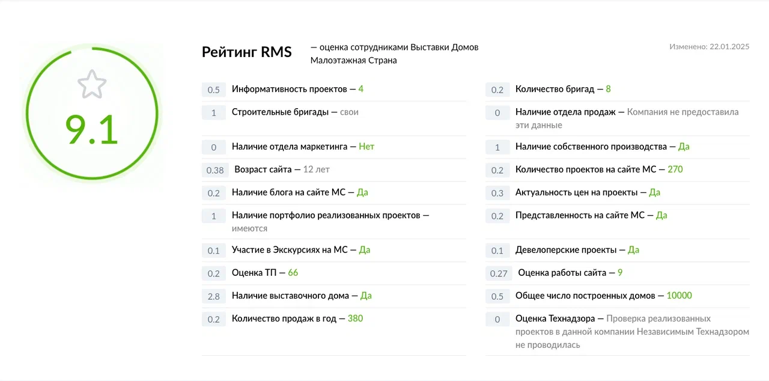Click the 0 badge next to Наличие отдела маркетинга

(214, 147)
